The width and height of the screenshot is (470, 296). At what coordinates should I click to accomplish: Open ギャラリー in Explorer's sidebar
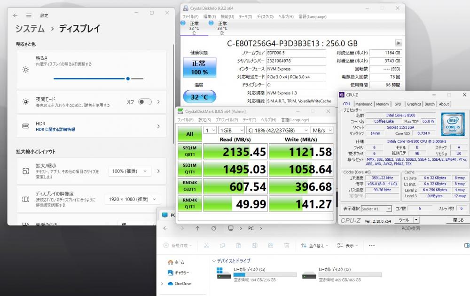pyautogui.click(x=178, y=273)
